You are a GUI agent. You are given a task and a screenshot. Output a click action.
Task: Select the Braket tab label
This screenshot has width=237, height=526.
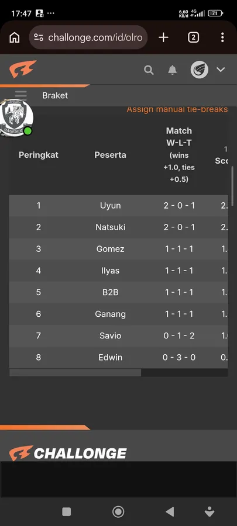55,95
